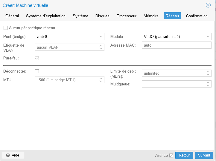
Task: Adjust the MTU spinner arrows
Action: tap(101, 80)
